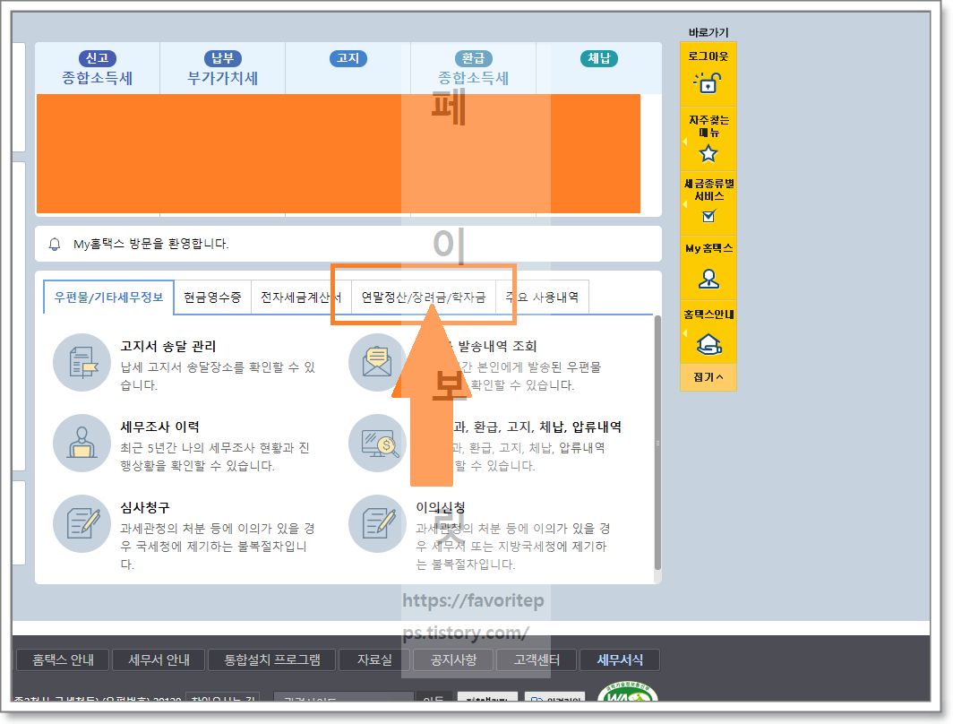The height and width of the screenshot is (724, 953).
Task: Click the monitor with dollar magnifier icon
Action: coord(377,444)
